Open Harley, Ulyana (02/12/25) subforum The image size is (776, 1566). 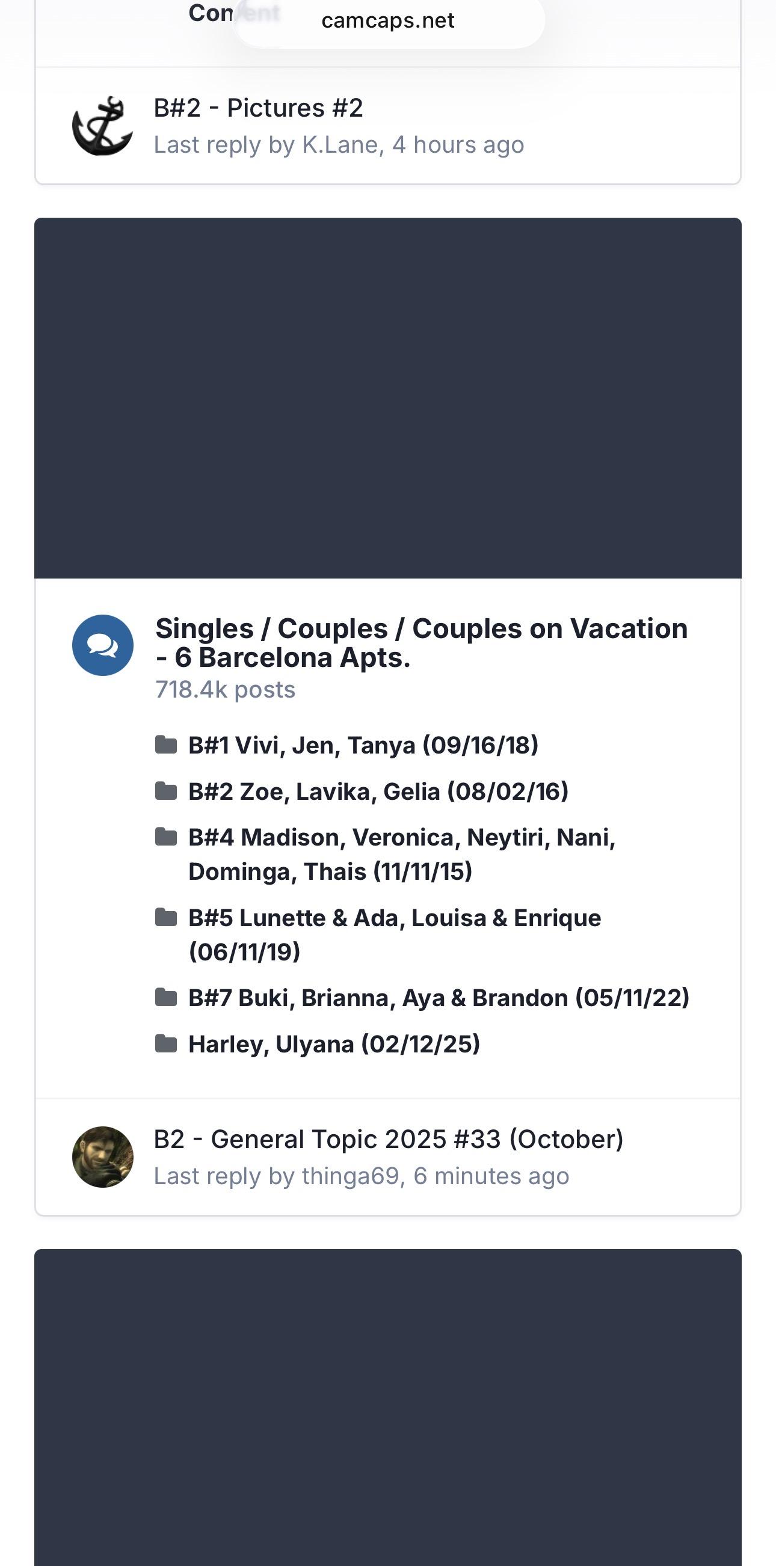click(x=334, y=1045)
